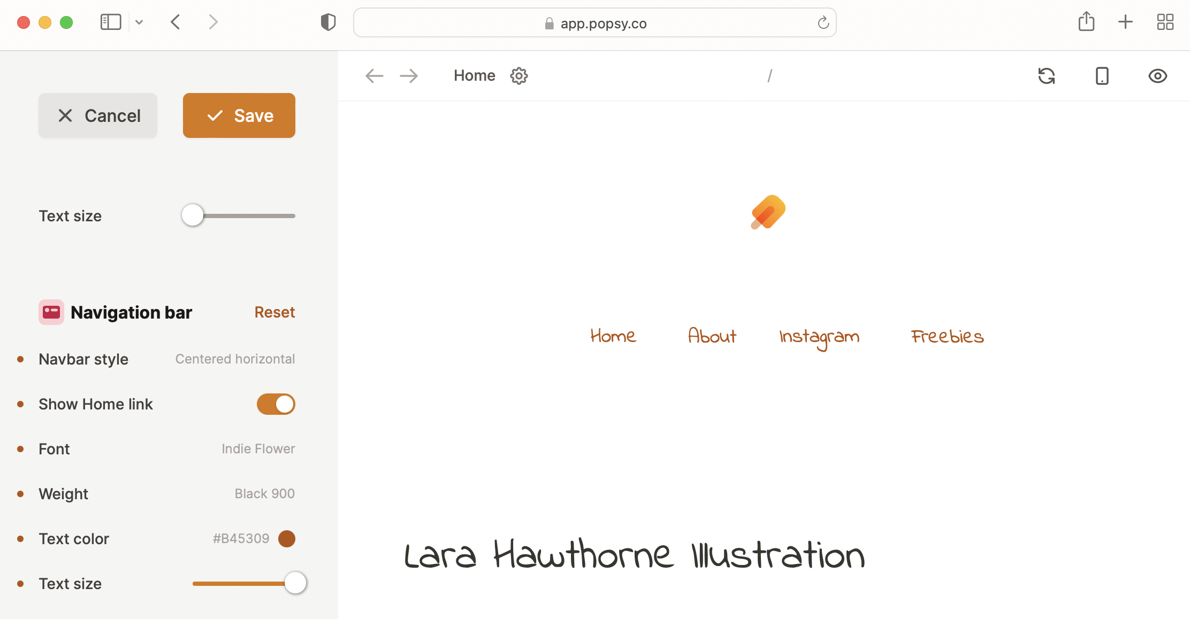Switch to mobile device preview
1190x619 pixels.
1102,76
